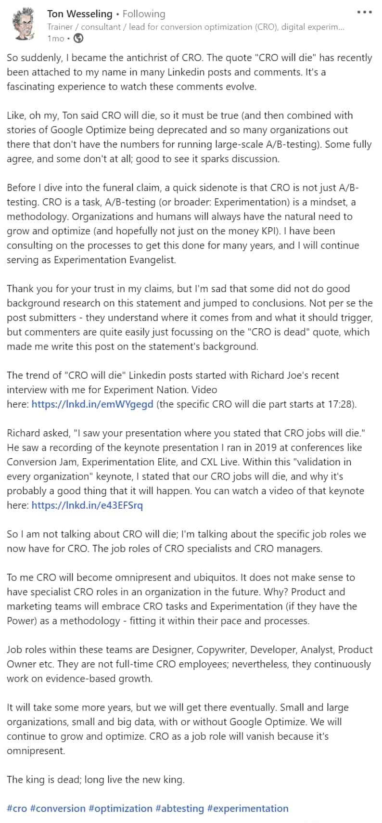Open the Experiment Nation interview link

pyautogui.click(x=92, y=404)
